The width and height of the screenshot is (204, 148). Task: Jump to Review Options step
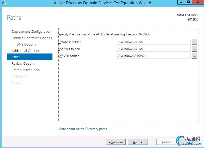point(23,63)
